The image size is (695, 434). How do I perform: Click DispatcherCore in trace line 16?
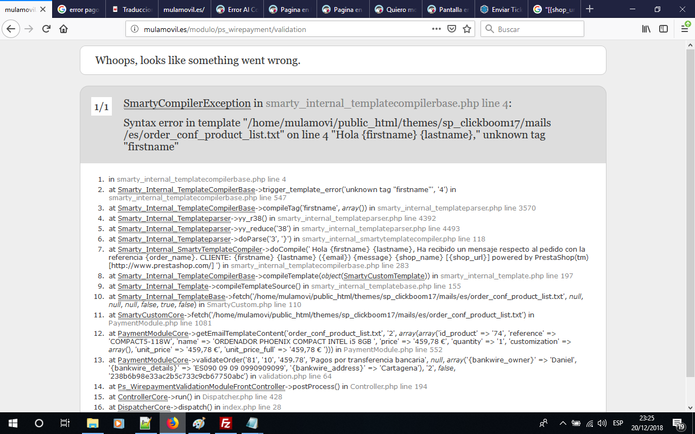coord(145,407)
